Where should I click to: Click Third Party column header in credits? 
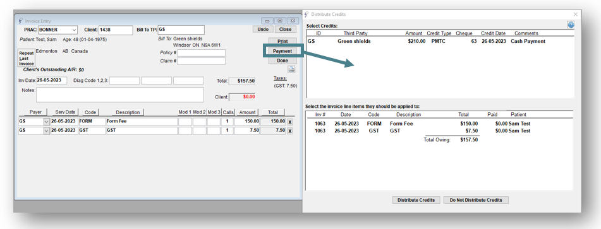[x=355, y=33]
